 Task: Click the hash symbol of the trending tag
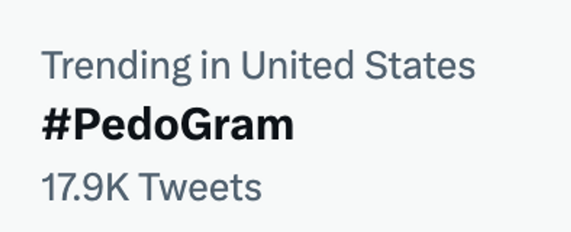[57, 125]
